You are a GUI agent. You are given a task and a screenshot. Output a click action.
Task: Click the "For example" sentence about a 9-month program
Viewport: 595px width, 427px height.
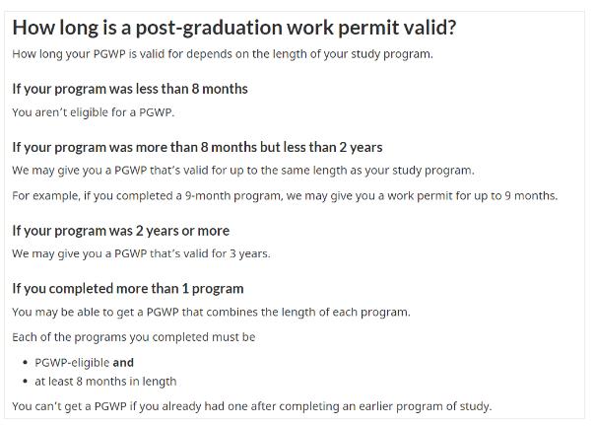click(284, 195)
